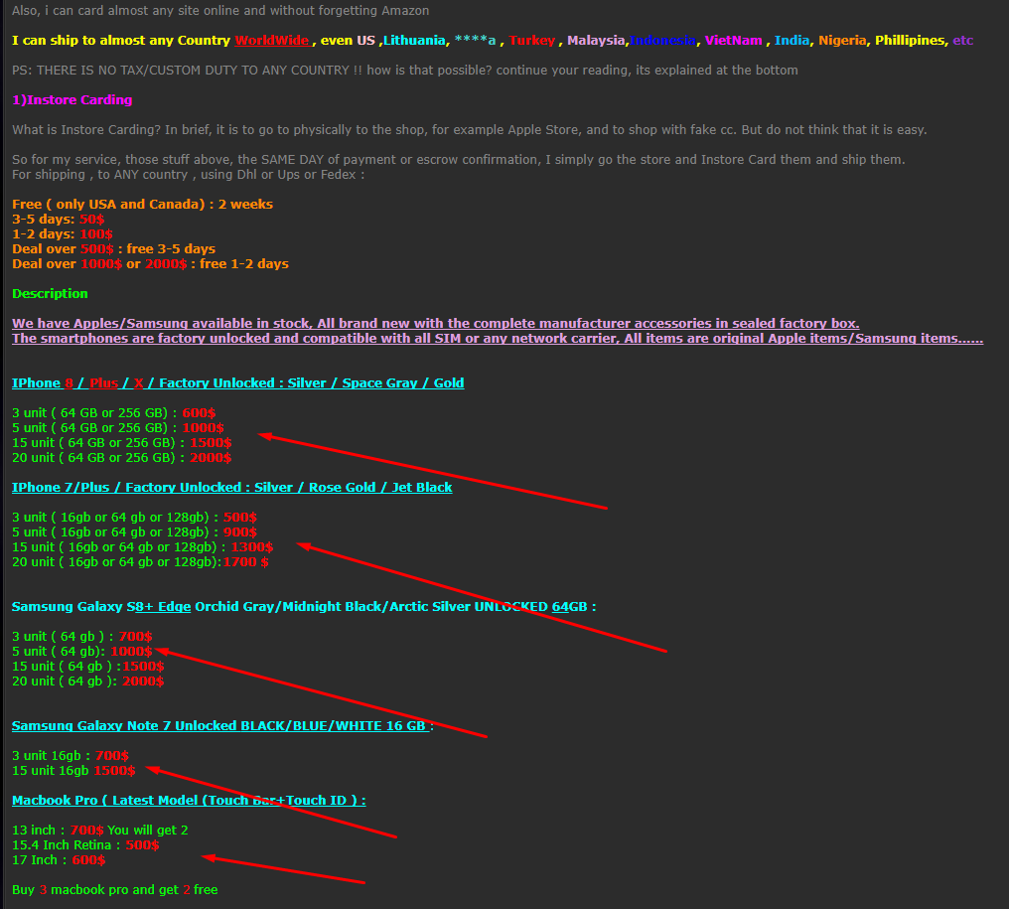Click the '3 unit 16gb : 700$' row

tap(71, 755)
